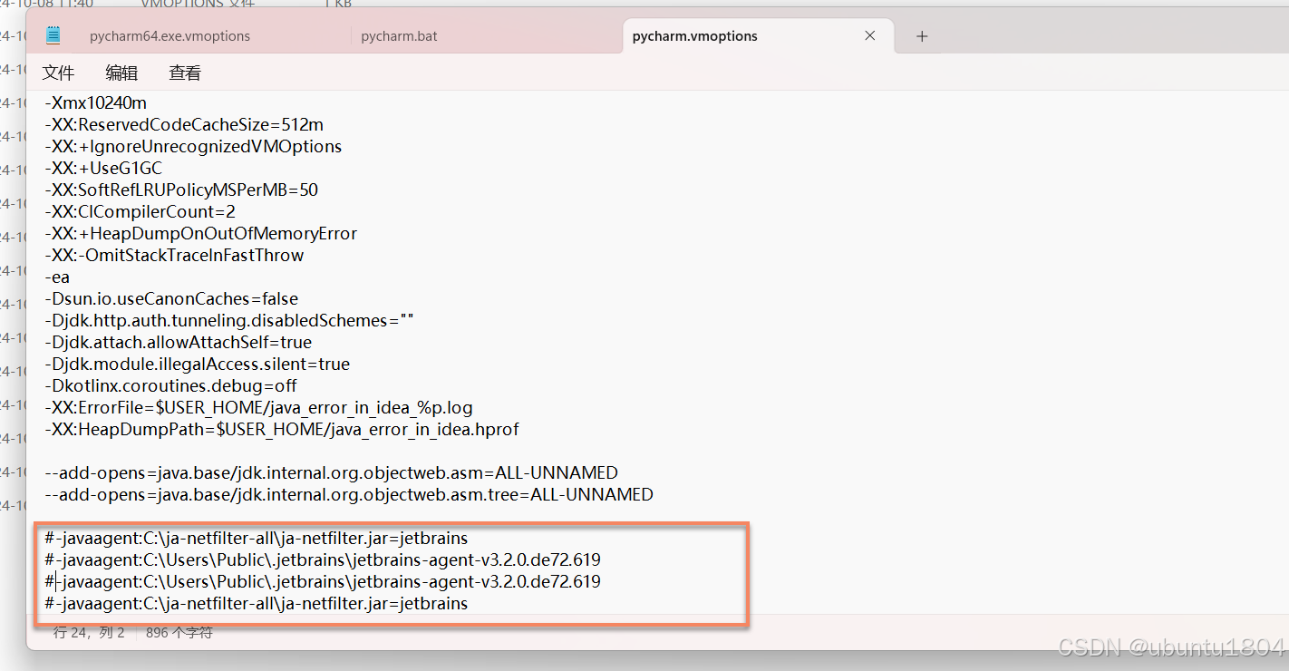
Task: Click the add-opens objectweb.asm=ALL-UNNAMED line
Action: click(x=331, y=472)
